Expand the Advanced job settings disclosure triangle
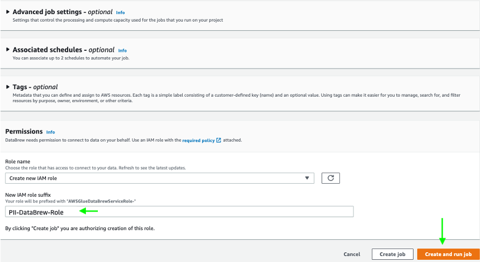This screenshot has height=262, width=480. [8, 11]
